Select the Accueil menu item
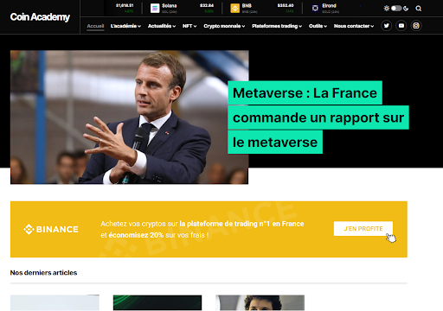Viewport: 443px width, 311px height. (x=95, y=26)
